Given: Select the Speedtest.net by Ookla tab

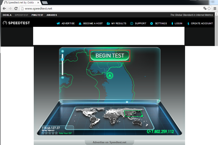Looking at the screenshot, I should (x=21, y=3).
